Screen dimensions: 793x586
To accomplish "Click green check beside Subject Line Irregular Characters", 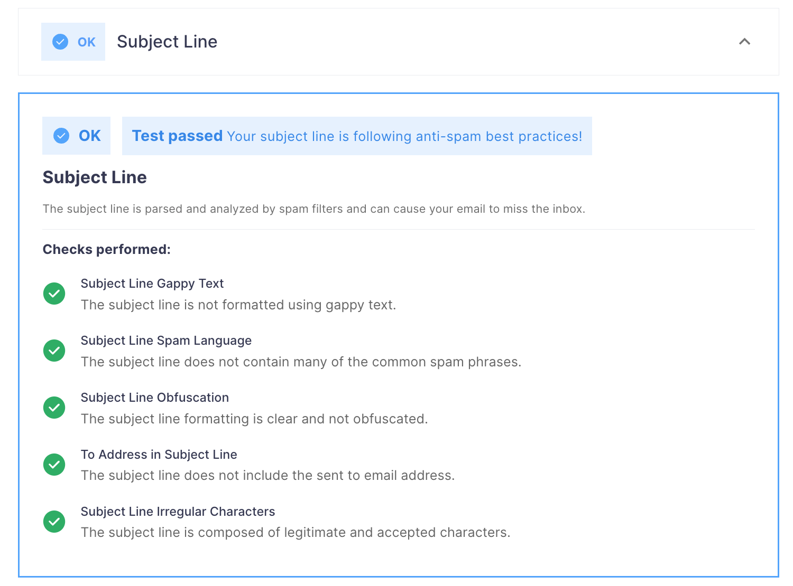I will (54, 522).
